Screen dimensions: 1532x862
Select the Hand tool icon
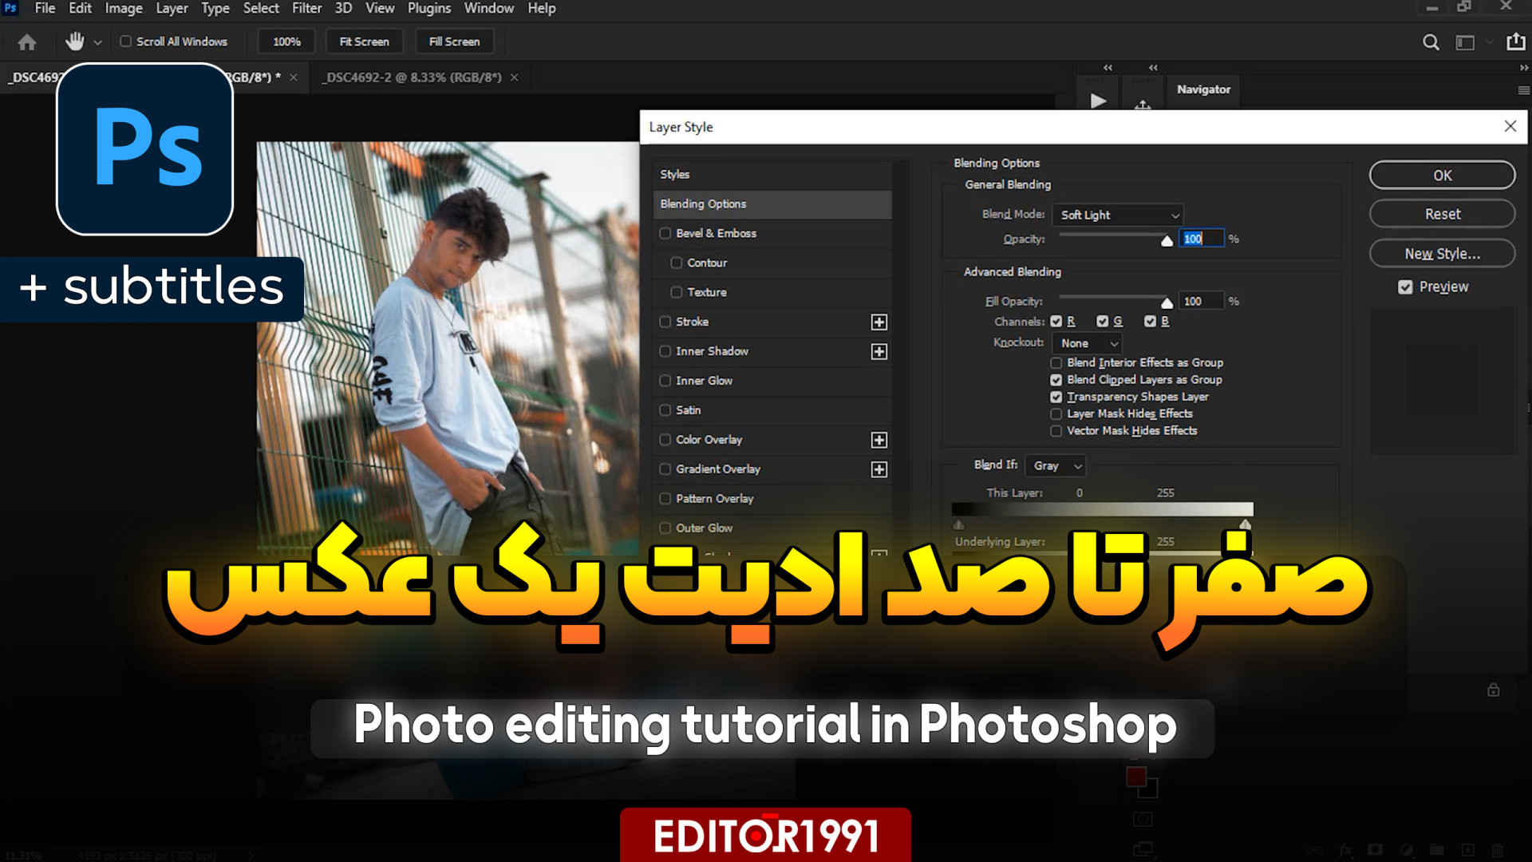(75, 42)
